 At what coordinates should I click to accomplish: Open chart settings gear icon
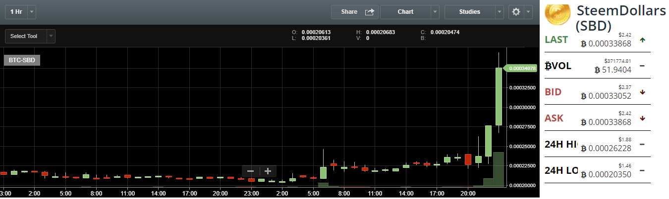pyautogui.click(x=516, y=12)
